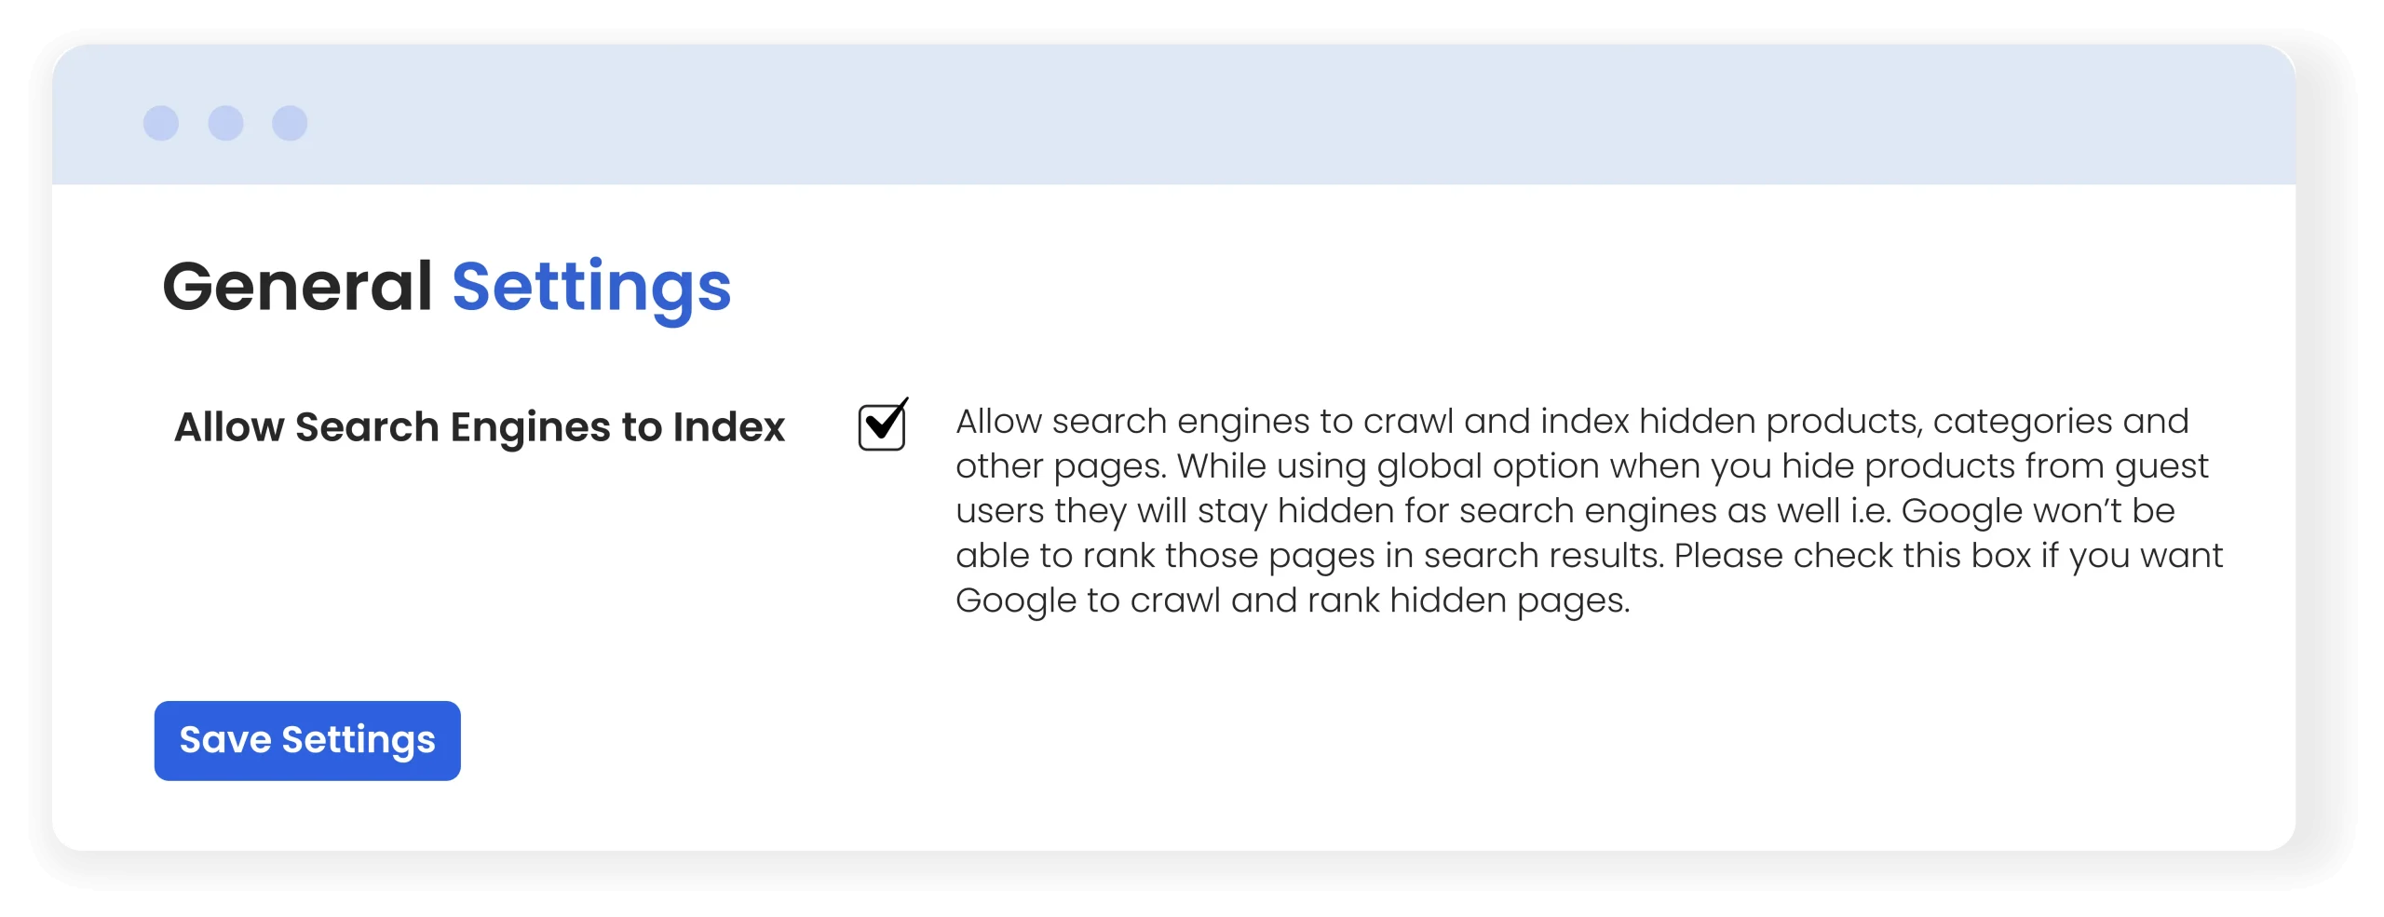Click the line starting "other pages. While using"
This screenshot has width=2384, height=917.
point(1581,466)
